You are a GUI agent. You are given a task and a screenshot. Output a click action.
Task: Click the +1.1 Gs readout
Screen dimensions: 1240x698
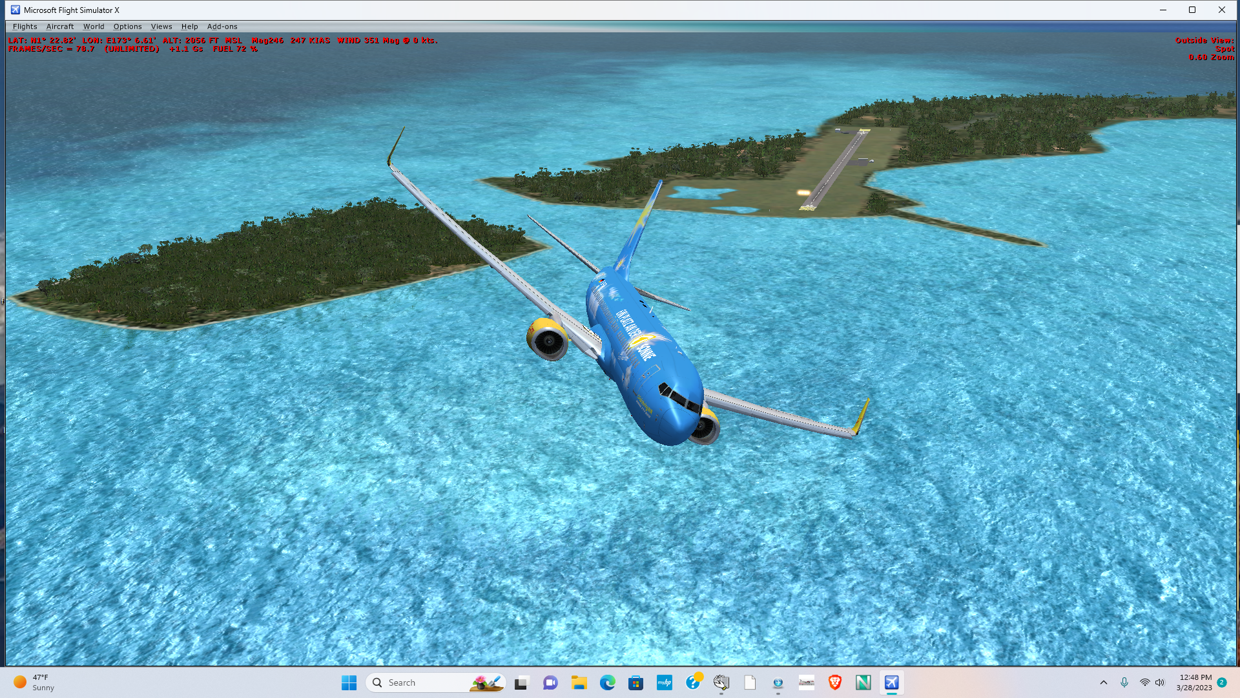[186, 49]
